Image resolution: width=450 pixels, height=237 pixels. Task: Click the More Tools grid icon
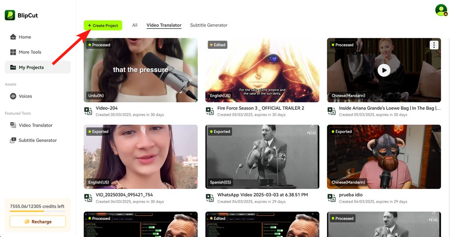(x=13, y=52)
